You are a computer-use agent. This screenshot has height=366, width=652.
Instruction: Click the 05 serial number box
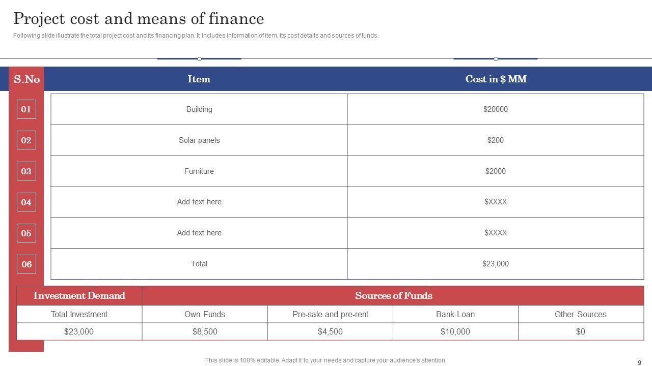point(26,233)
